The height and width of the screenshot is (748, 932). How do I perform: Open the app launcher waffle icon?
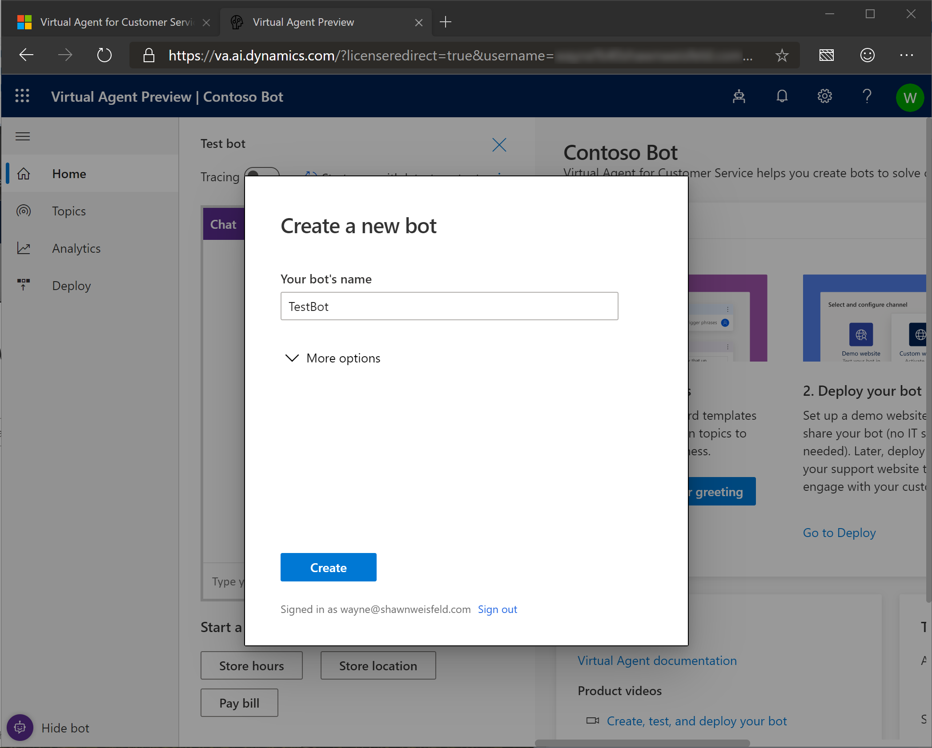(x=22, y=96)
